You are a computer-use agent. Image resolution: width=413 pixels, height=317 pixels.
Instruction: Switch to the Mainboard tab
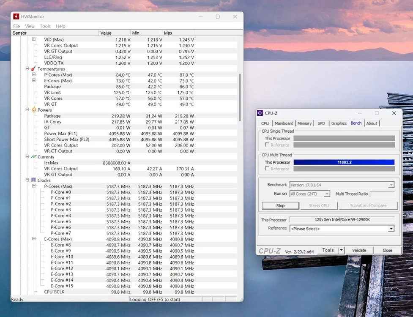coord(284,123)
